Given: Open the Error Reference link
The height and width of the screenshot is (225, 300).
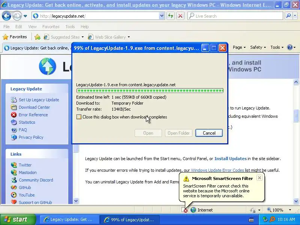Looking at the screenshot, I should [x=33, y=115].
